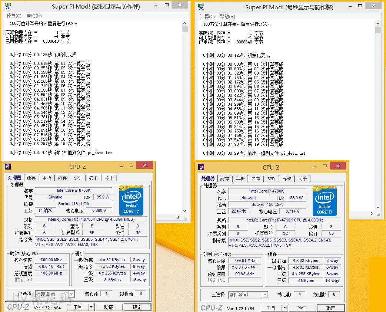
Task: Click Socket 1151 LGA value
Action: click(74, 204)
